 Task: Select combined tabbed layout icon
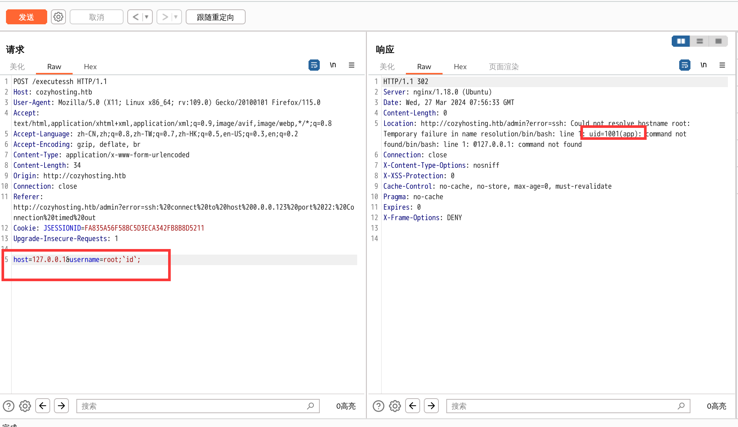[718, 41]
